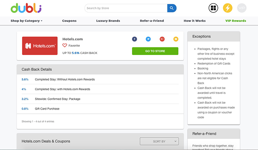Click the yellow lightning bolt icon
The image size is (258, 150).
227,8
